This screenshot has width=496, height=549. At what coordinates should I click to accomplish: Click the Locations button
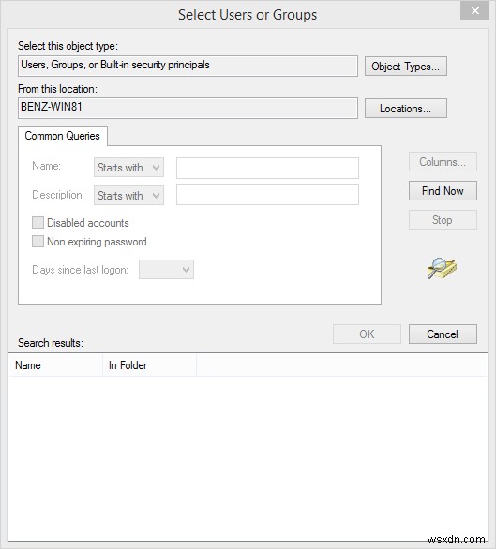(406, 109)
